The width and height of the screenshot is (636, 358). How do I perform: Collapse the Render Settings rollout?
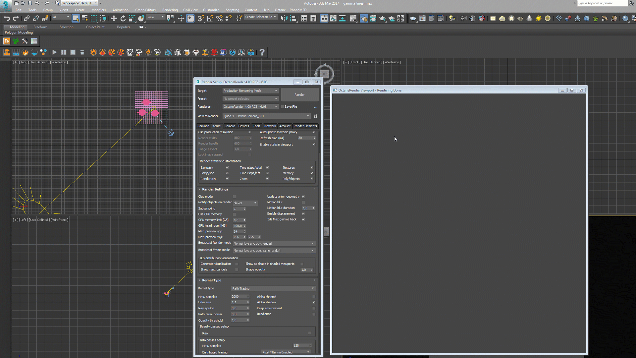(x=215, y=190)
